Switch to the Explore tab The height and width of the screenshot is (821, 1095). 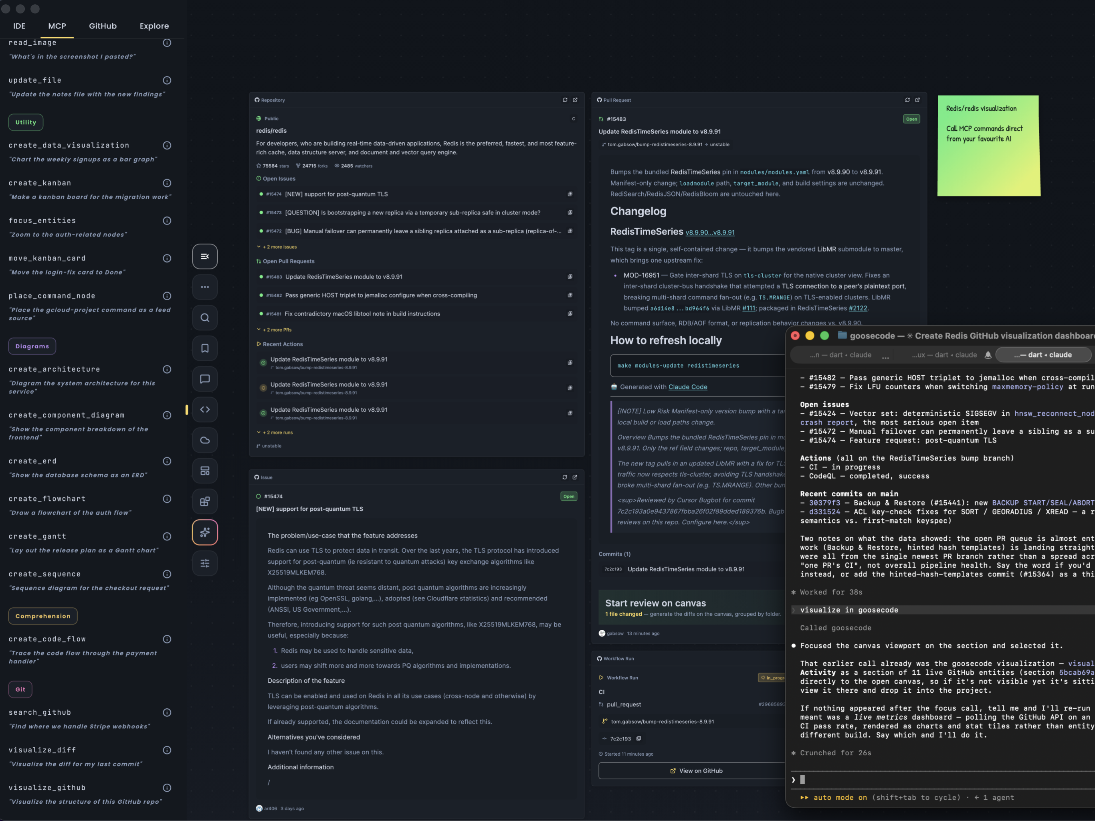[154, 26]
